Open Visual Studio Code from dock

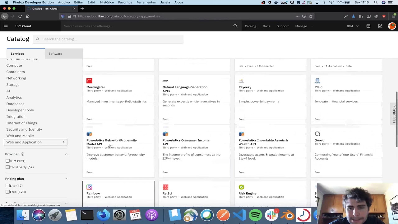[x=239, y=215]
